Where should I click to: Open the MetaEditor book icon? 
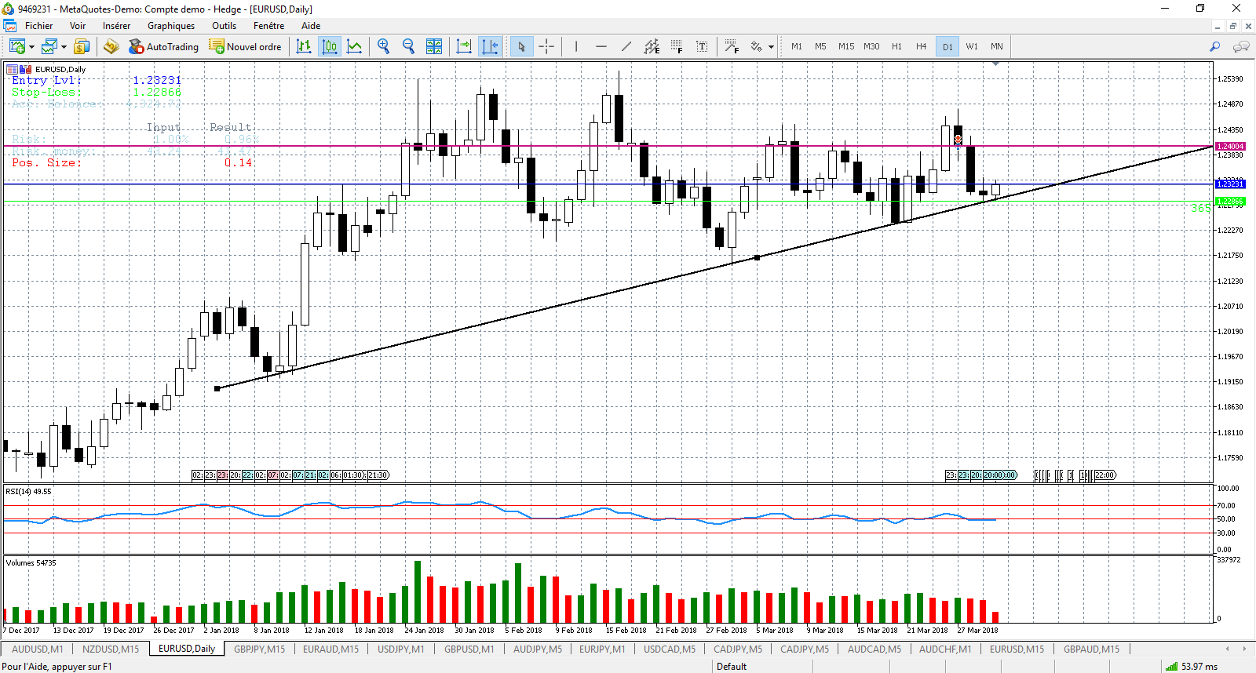click(x=111, y=46)
